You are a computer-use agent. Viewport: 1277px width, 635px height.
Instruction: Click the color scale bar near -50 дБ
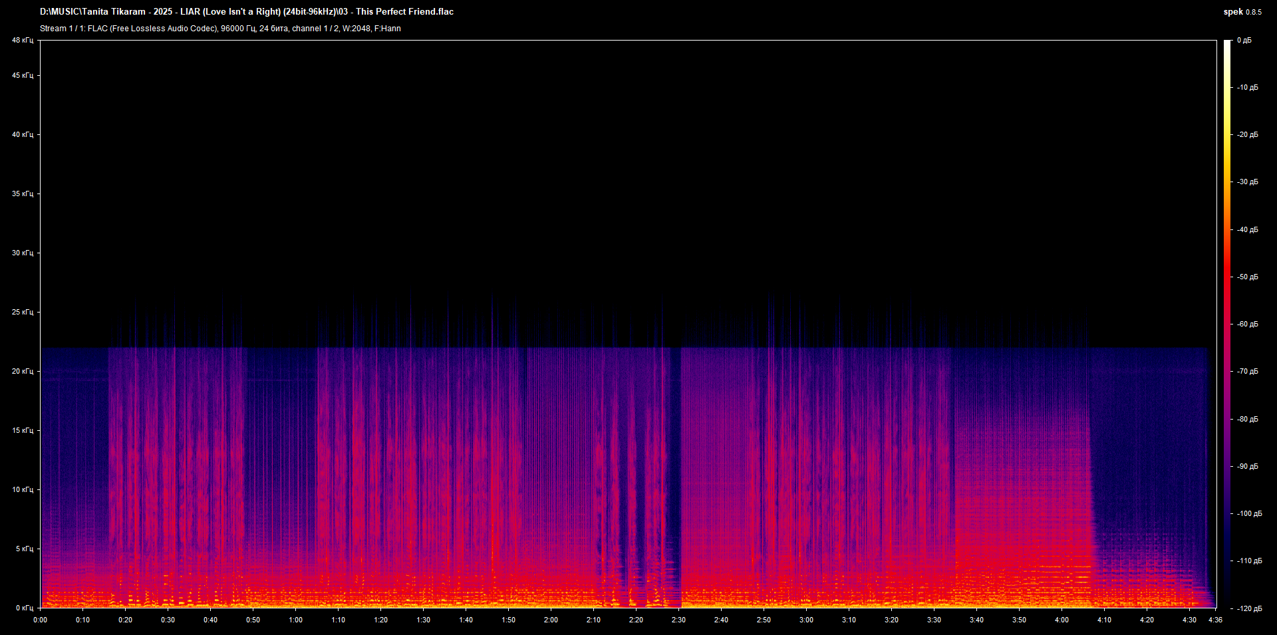tap(1227, 277)
